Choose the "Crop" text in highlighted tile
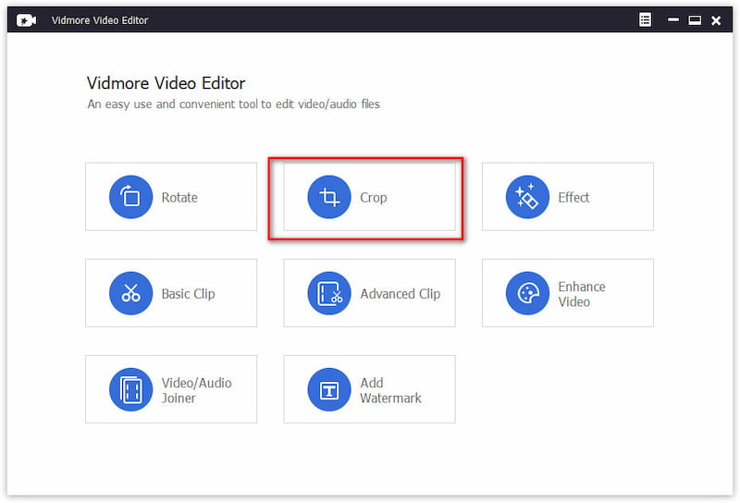This screenshot has width=740, height=503. 374,198
